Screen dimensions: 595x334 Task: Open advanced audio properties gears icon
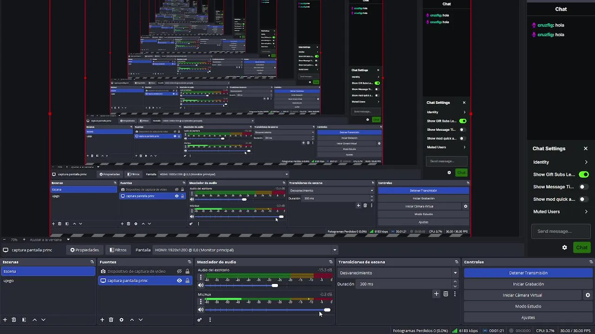pos(200,320)
